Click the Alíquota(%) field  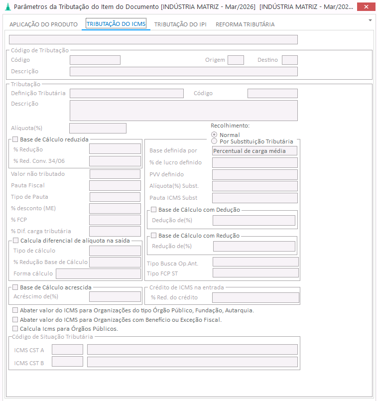[98, 128]
